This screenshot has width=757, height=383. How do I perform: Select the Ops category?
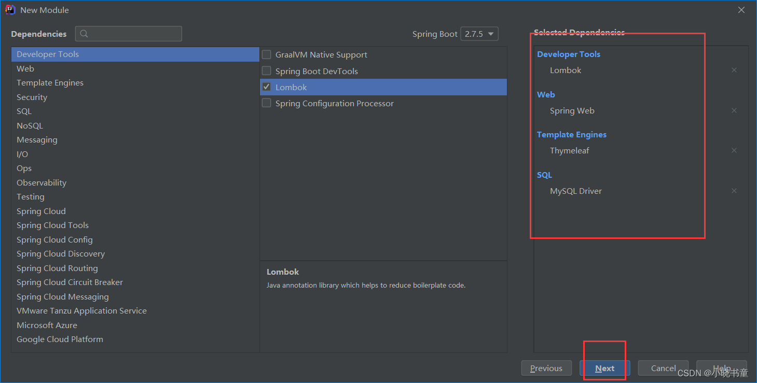(135, 168)
